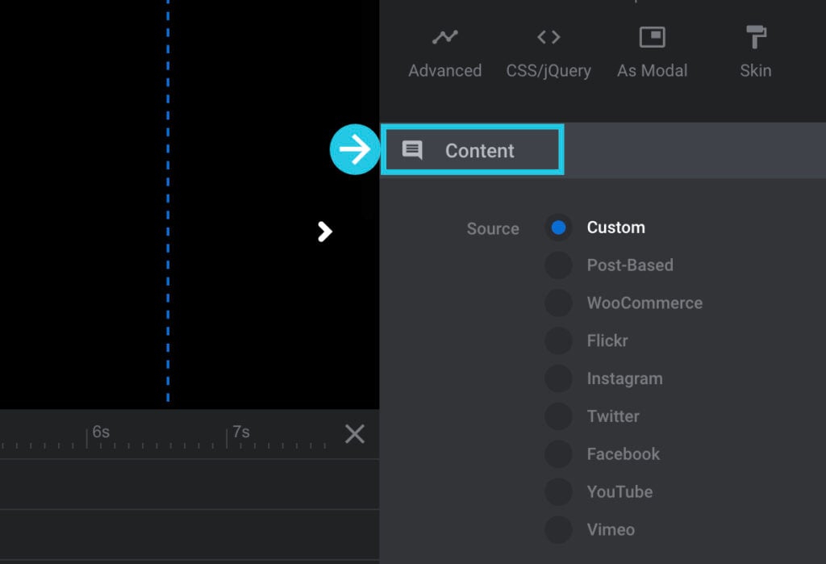Open the As Modal options
The image size is (826, 564).
(x=653, y=50)
